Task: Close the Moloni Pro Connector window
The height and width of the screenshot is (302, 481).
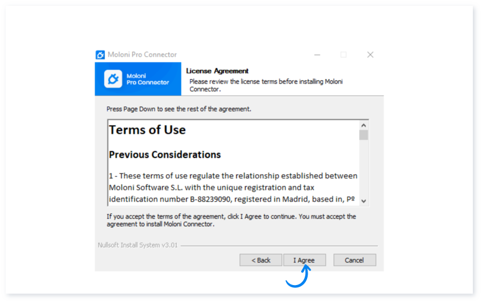Action: [370, 55]
